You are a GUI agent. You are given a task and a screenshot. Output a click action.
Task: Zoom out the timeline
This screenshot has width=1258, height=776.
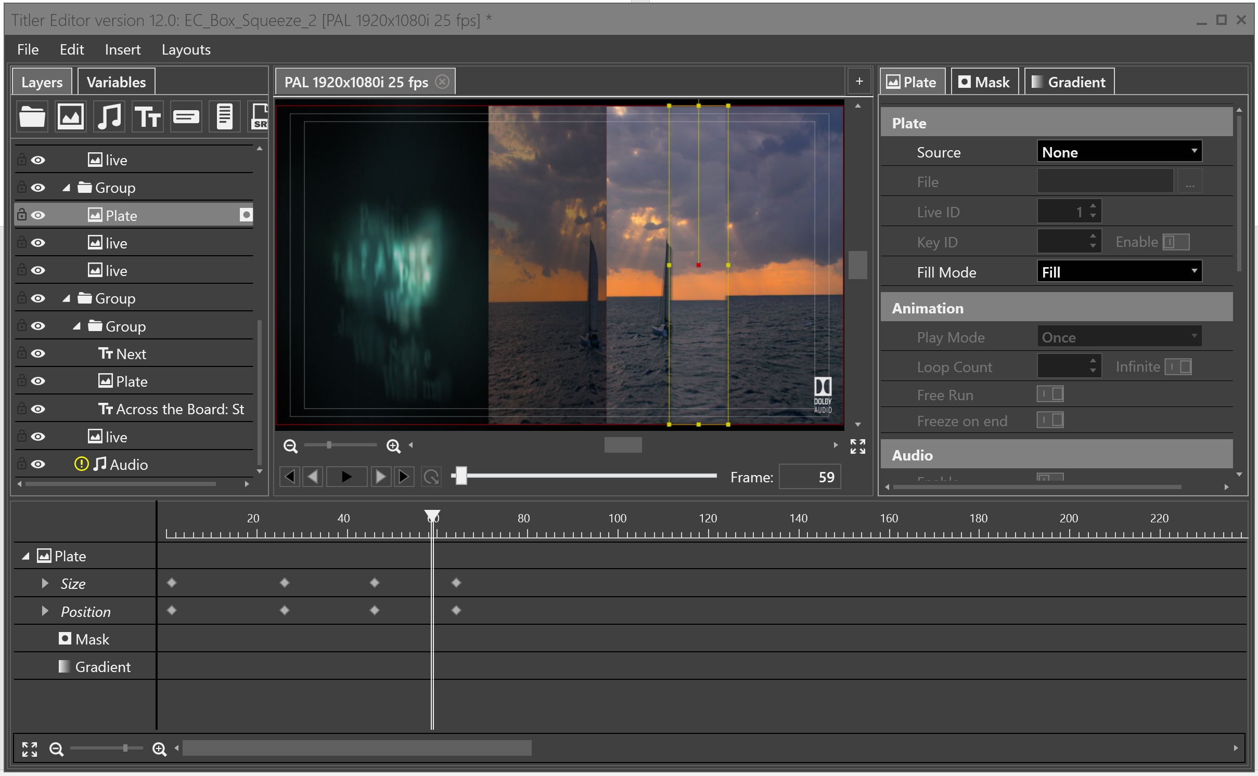(56, 749)
